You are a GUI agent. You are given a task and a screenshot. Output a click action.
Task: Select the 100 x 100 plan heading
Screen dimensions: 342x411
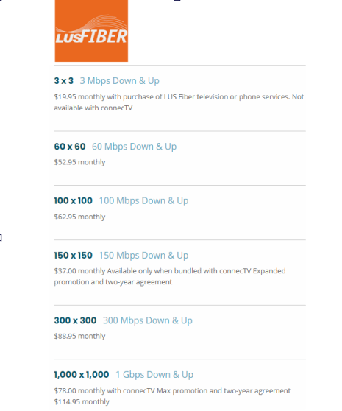tap(74, 201)
